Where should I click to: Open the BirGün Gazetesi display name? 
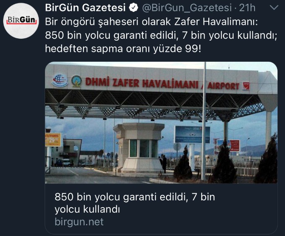(x=85, y=8)
